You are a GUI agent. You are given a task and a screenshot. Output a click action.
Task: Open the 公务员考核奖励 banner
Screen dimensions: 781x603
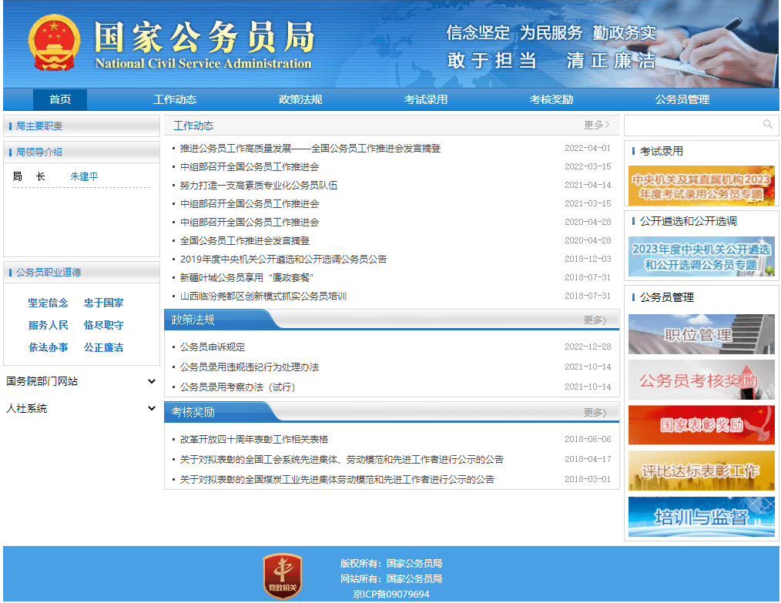click(702, 380)
